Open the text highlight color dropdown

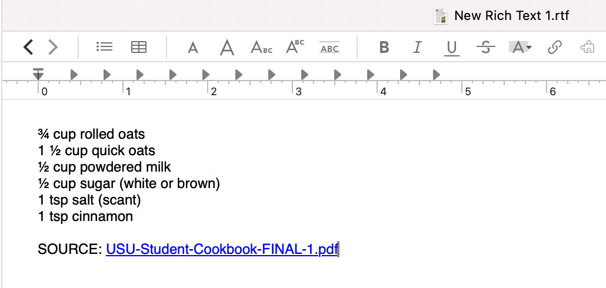[x=520, y=47]
